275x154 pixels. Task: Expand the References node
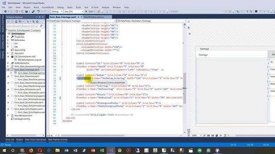(x=8, y=40)
